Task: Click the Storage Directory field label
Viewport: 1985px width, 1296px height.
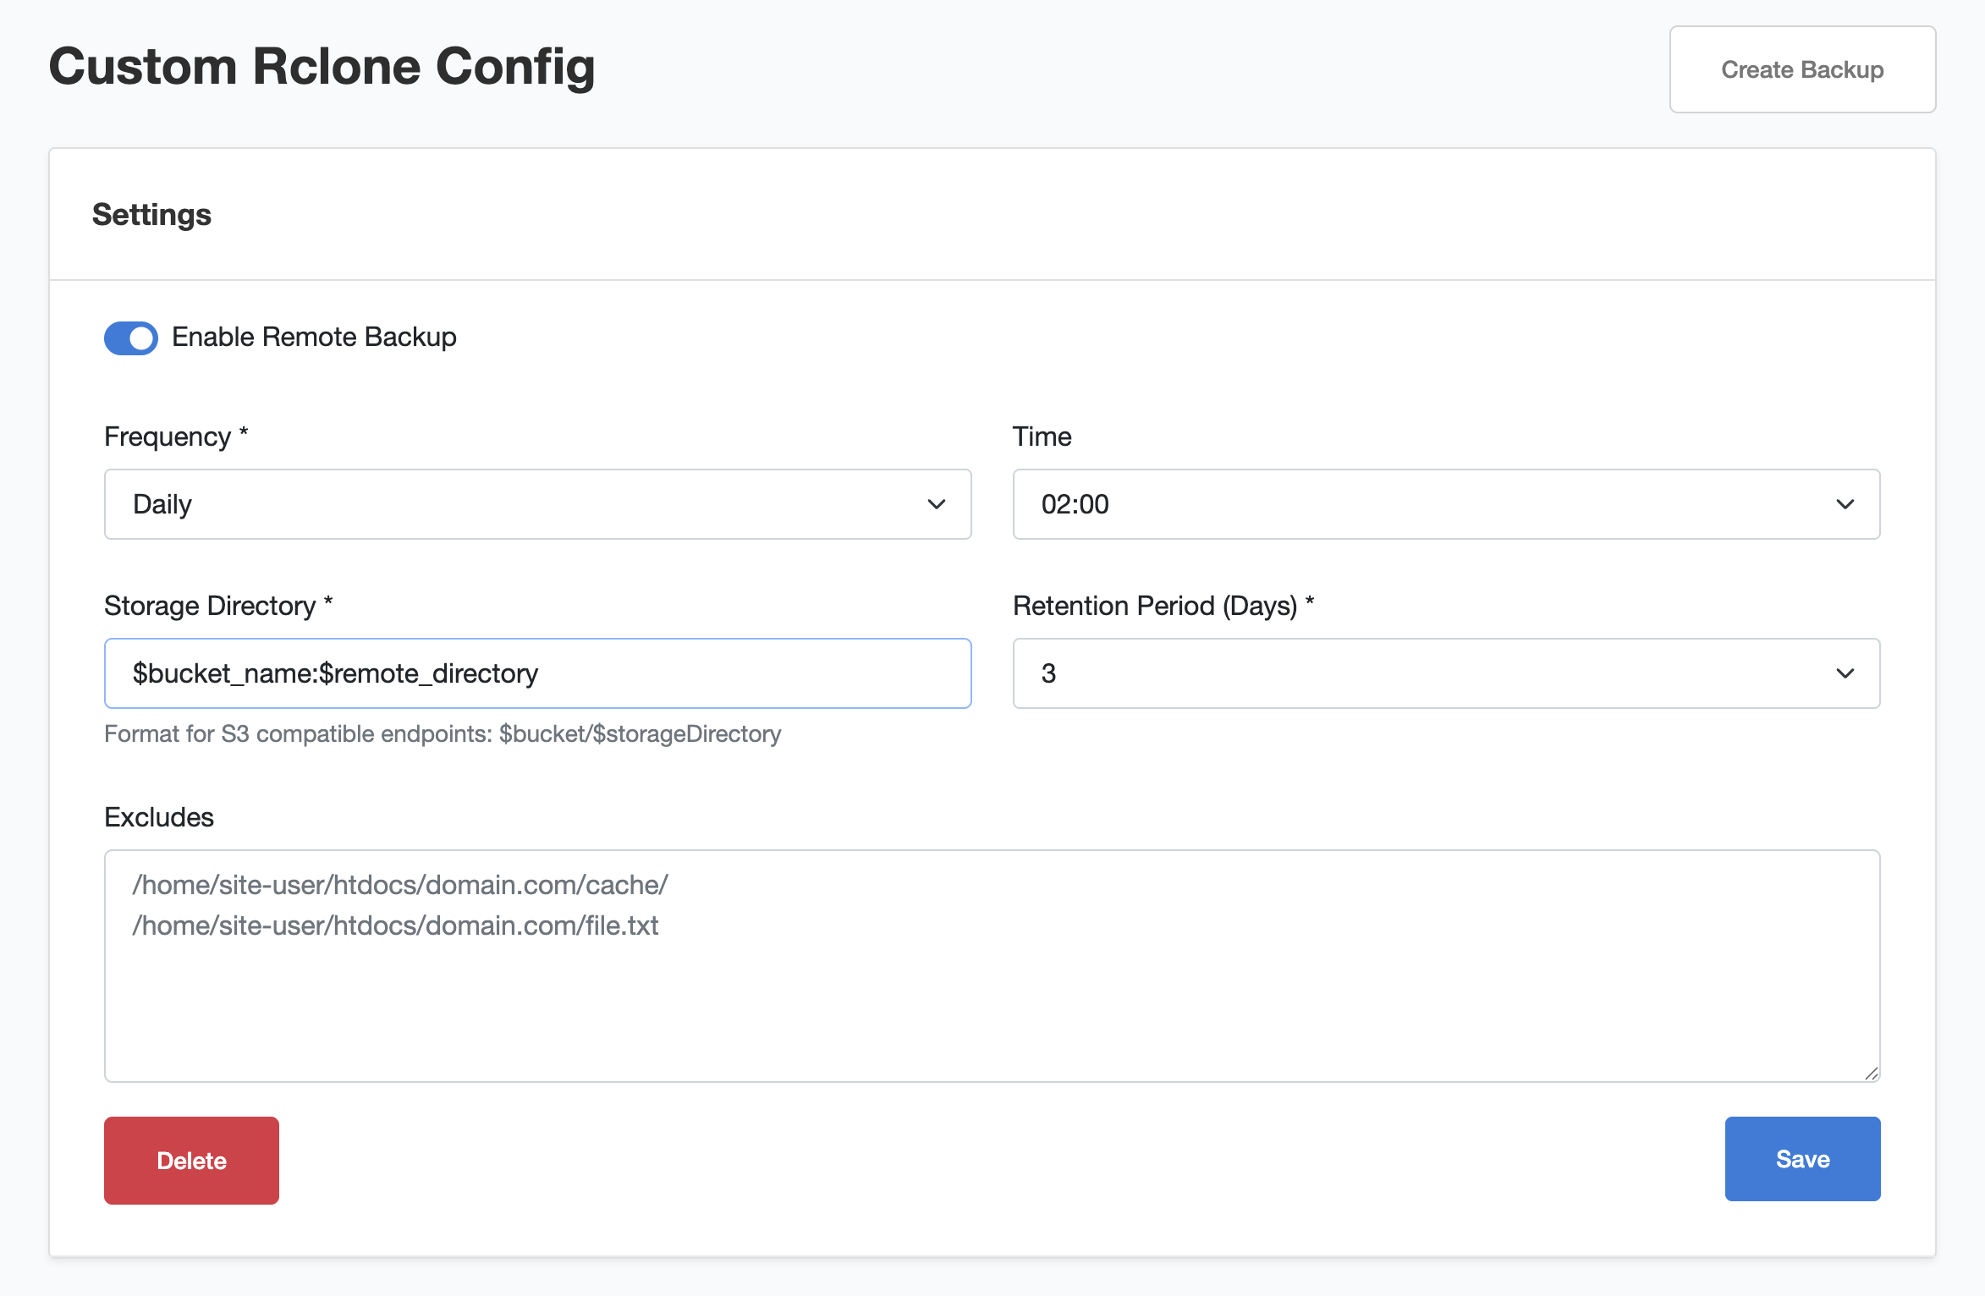Action: pyautogui.click(x=210, y=607)
